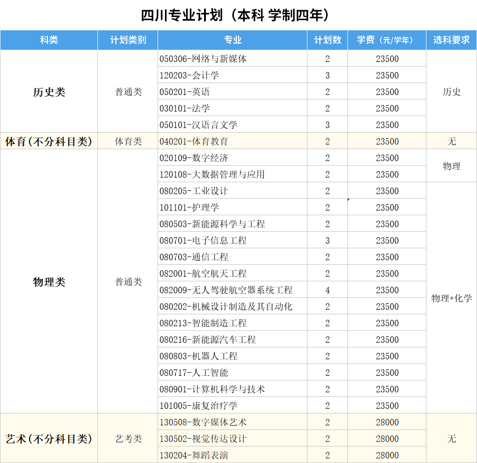The height and width of the screenshot is (463, 477).
Task: Select the 专业 header cell
Action: [233, 40]
